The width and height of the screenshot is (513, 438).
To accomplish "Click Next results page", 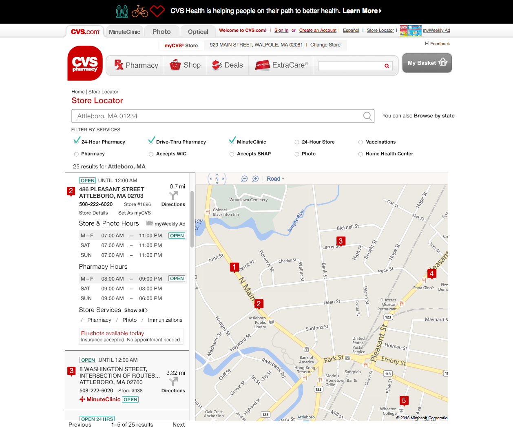I will [179, 425].
